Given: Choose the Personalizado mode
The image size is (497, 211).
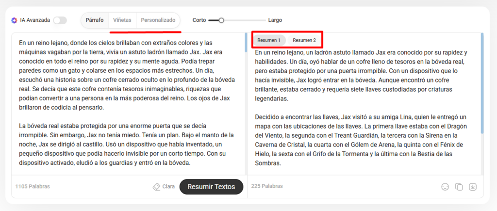Looking at the screenshot, I should (x=158, y=20).
